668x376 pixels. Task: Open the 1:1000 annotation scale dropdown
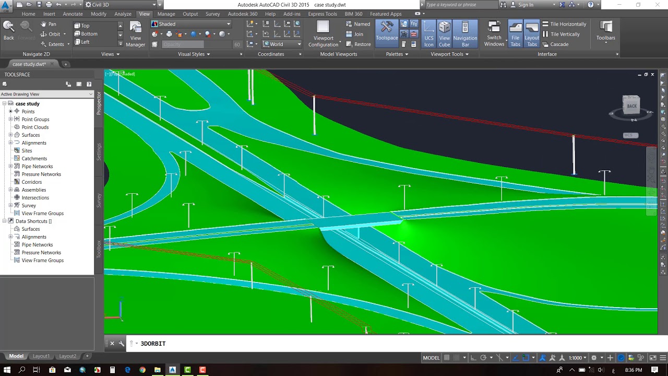pyautogui.click(x=578, y=358)
